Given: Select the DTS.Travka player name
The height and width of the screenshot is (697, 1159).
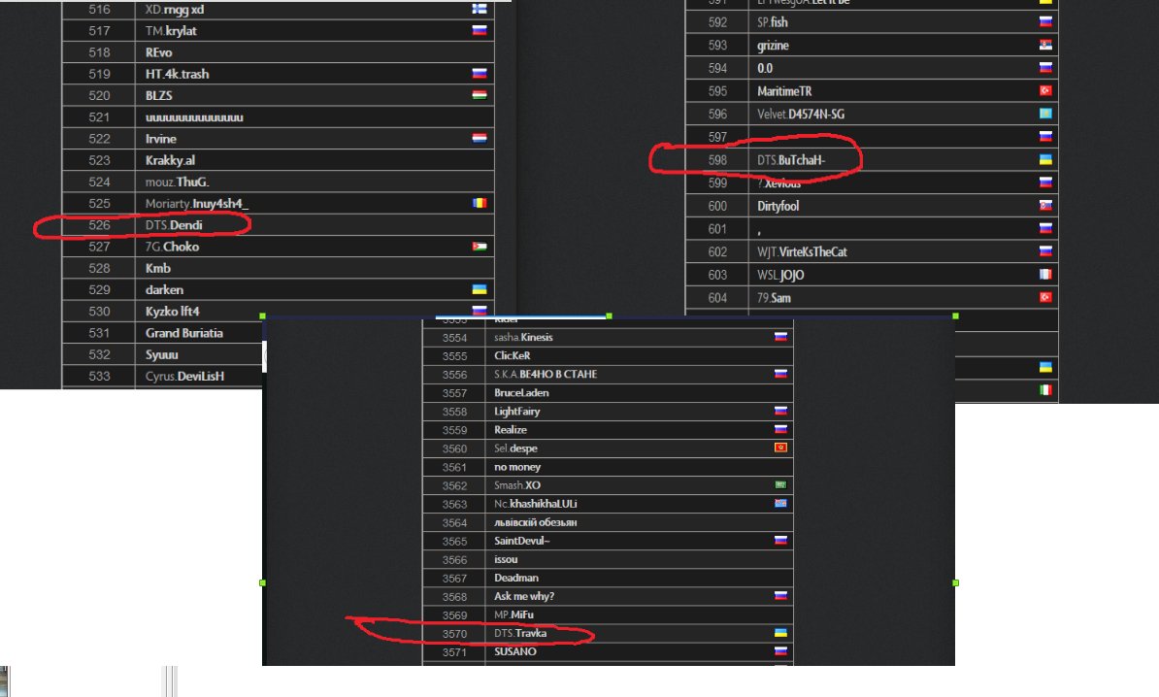Looking at the screenshot, I should coord(520,633).
